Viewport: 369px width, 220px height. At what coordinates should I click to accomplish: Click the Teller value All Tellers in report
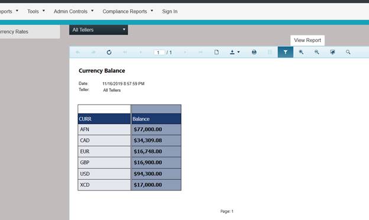tap(112, 90)
